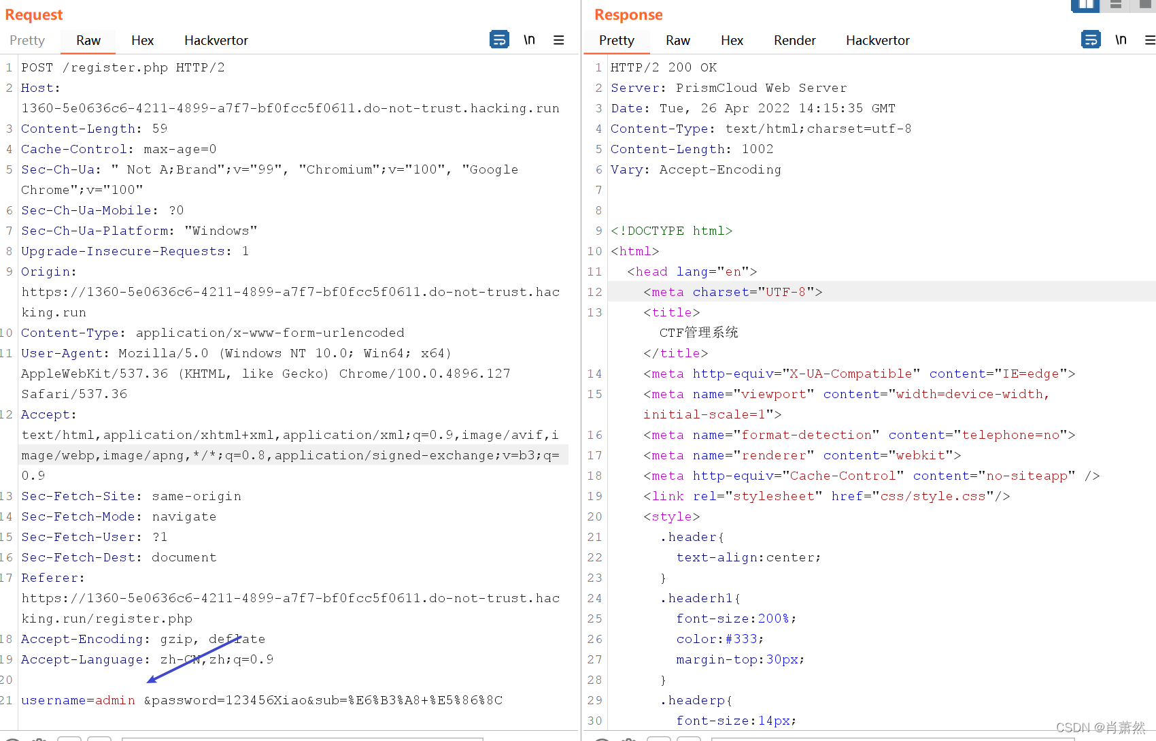
Task: Click 'Vary: Accept-Encoding' response header
Action: tap(696, 169)
